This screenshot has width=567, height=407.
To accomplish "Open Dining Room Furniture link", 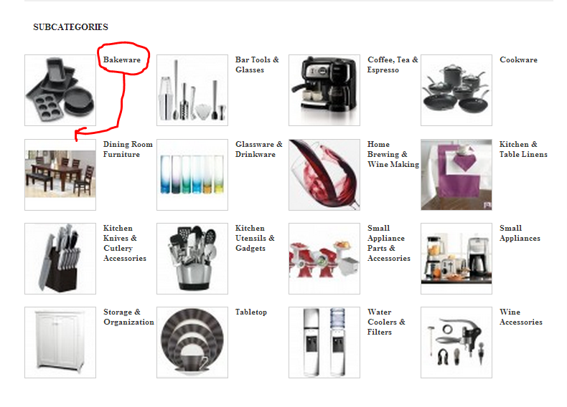I will 128,149.
